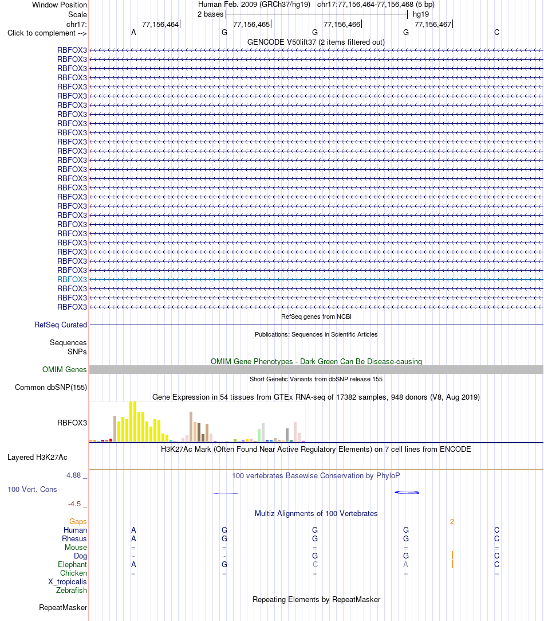Select the light-blue highlighted RBFOX3 transcript label
Image resolution: width=544 pixels, height=621 pixels.
(72, 279)
